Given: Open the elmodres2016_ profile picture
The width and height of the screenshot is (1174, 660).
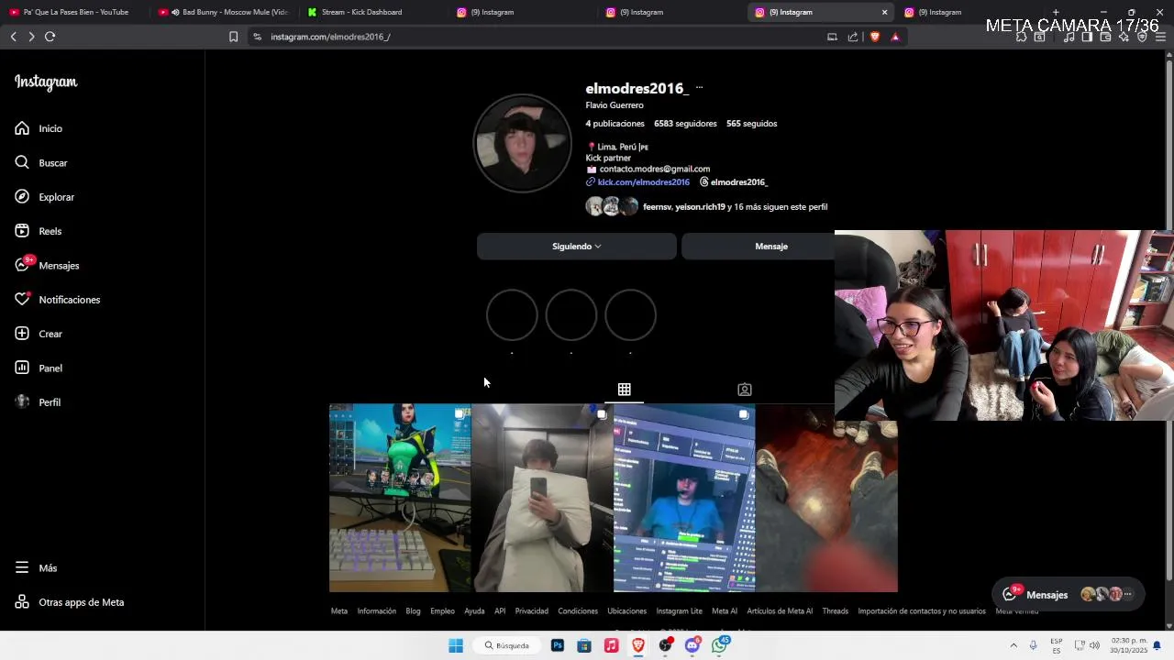Looking at the screenshot, I should pyautogui.click(x=522, y=143).
